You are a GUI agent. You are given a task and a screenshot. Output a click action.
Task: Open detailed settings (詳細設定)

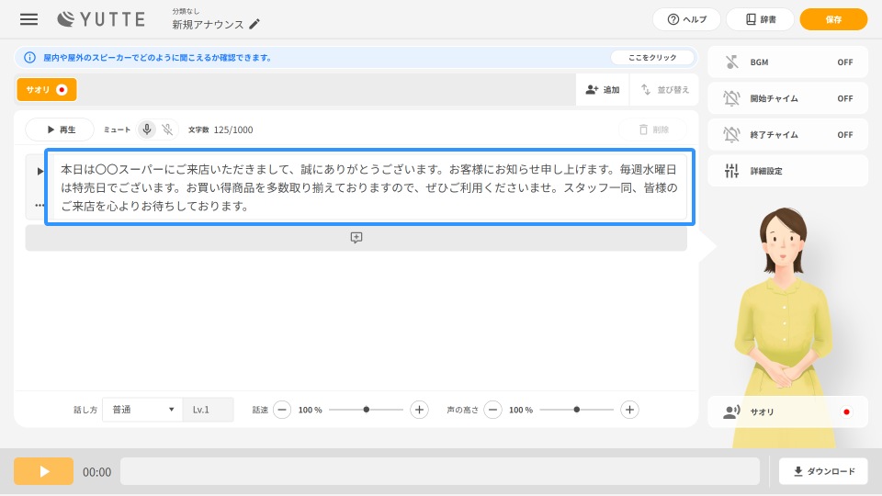[x=787, y=171]
